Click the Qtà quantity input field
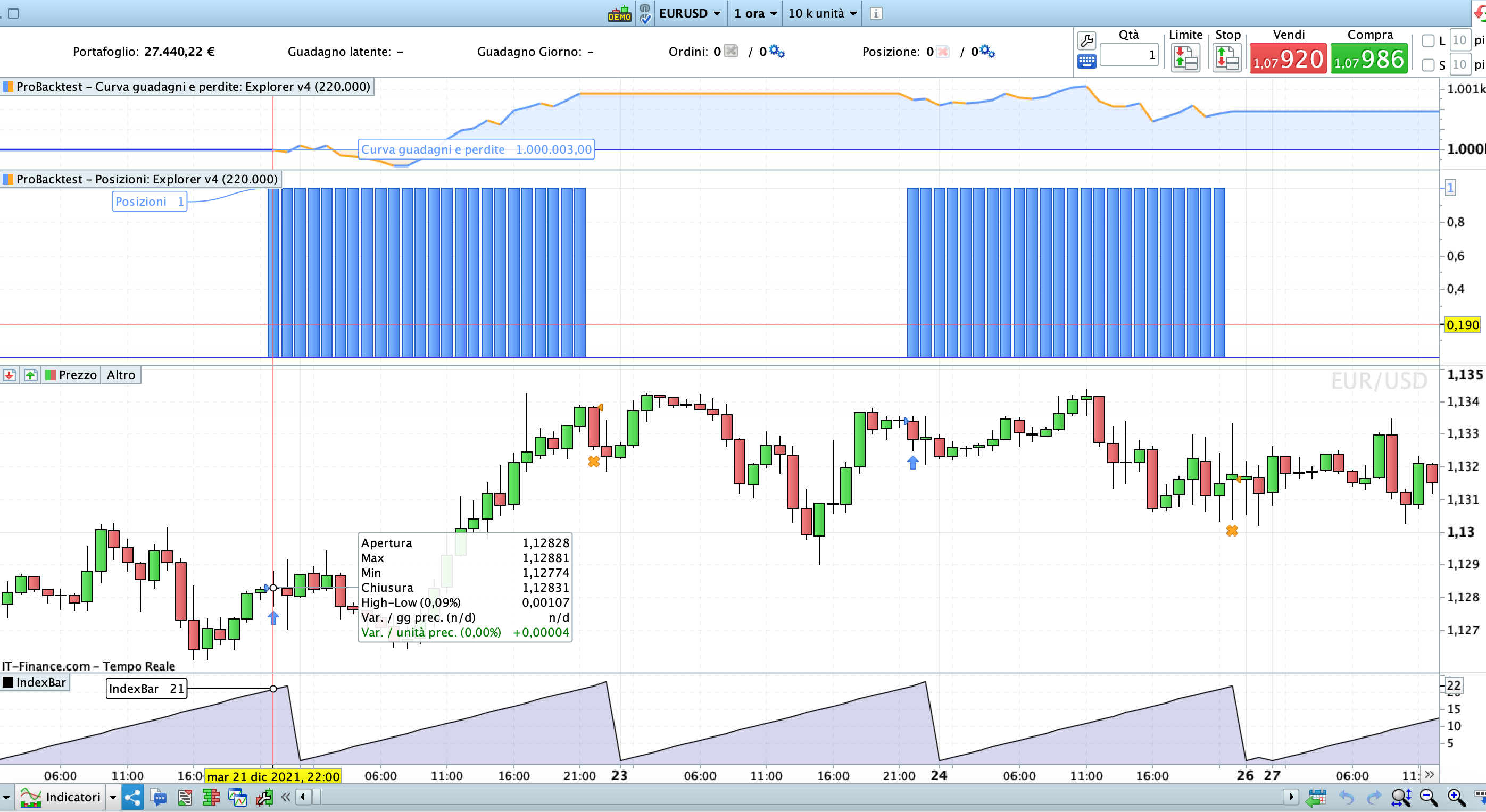 click(x=1128, y=55)
